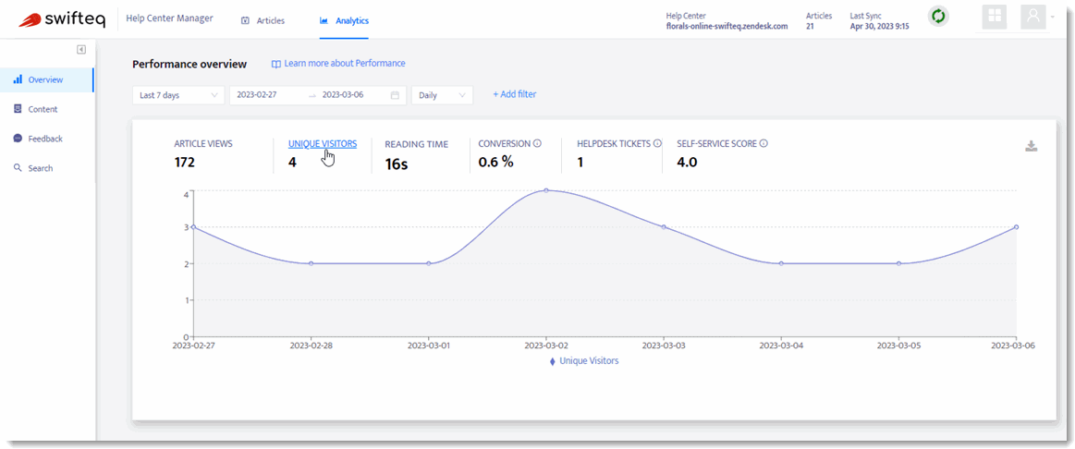Click the Search magnifier icon in sidebar

(x=18, y=168)
